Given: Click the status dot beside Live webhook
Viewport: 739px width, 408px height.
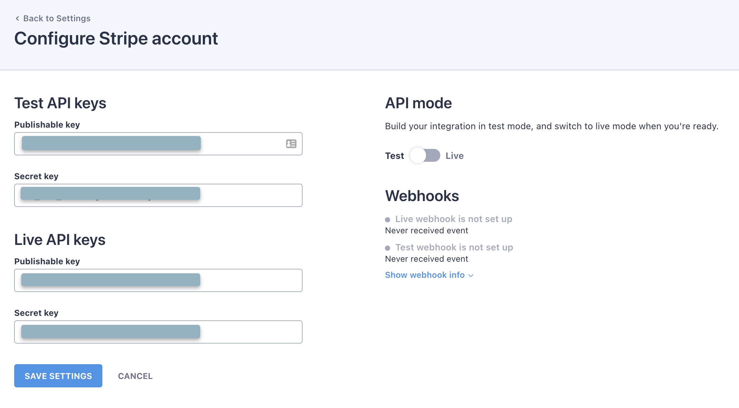Looking at the screenshot, I should 388,219.
